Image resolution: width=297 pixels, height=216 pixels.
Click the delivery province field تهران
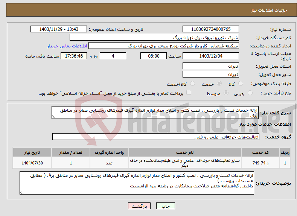pos(211,66)
